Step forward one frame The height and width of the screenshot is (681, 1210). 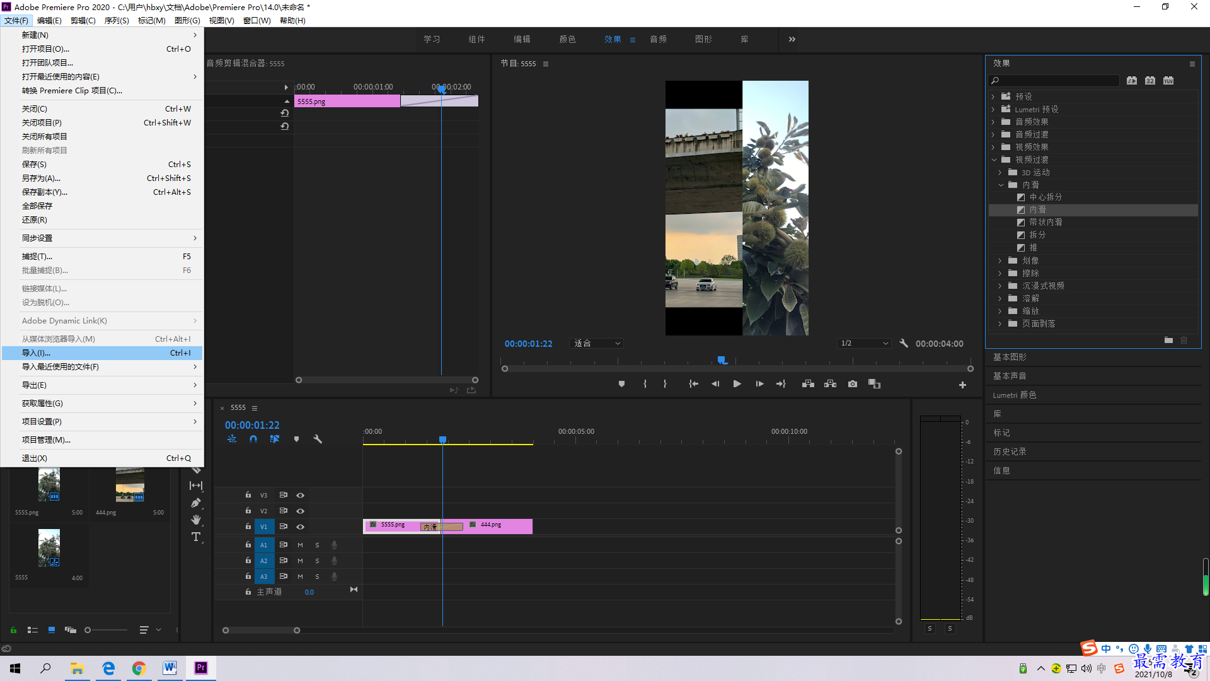pos(759,384)
